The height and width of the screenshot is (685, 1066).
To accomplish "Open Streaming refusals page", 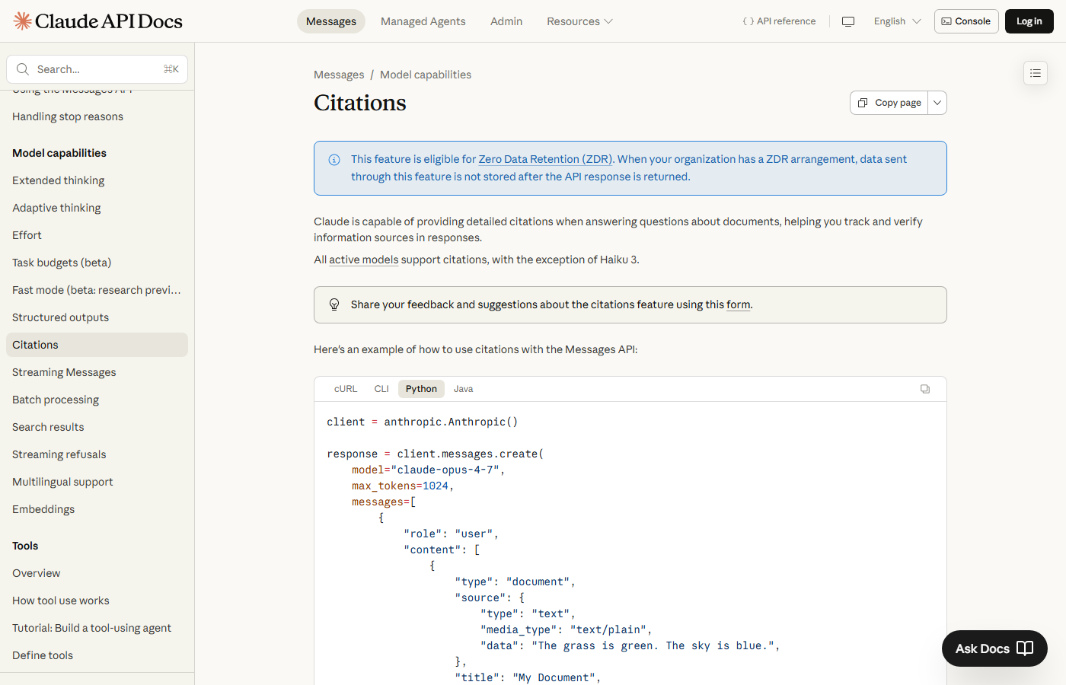I will (x=97, y=454).
